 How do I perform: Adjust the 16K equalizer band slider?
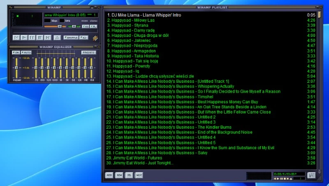pyautogui.click(x=91, y=68)
